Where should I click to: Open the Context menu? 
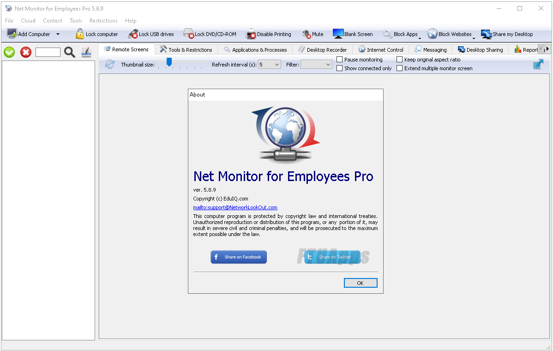point(53,21)
